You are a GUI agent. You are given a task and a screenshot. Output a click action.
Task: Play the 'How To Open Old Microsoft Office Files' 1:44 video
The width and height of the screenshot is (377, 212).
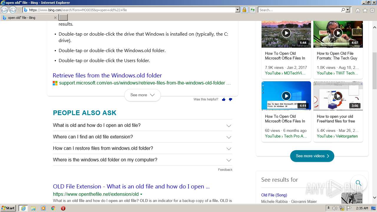(286, 33)
